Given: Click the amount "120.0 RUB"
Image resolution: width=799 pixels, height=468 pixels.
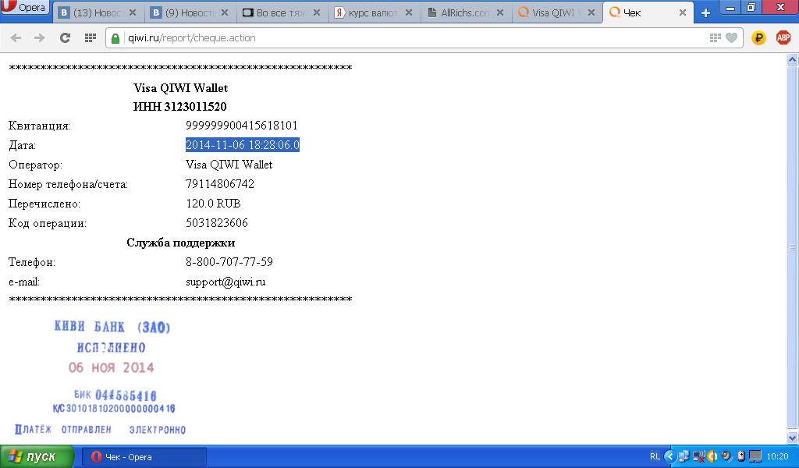Looking at the screenshot, I should point(213,204).
